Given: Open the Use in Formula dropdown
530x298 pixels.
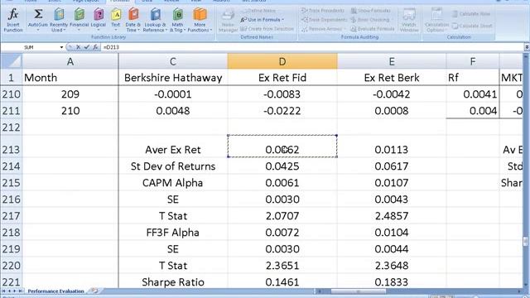Looking at the screenshot, I should (x=263, y=20).
